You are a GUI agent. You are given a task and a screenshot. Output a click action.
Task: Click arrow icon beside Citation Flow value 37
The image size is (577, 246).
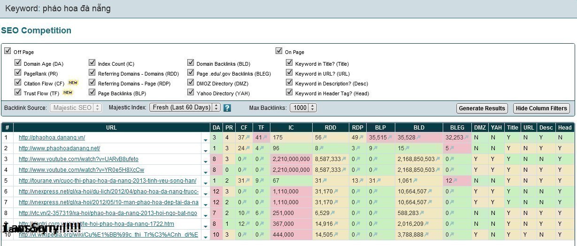click(x=248, y=138)
